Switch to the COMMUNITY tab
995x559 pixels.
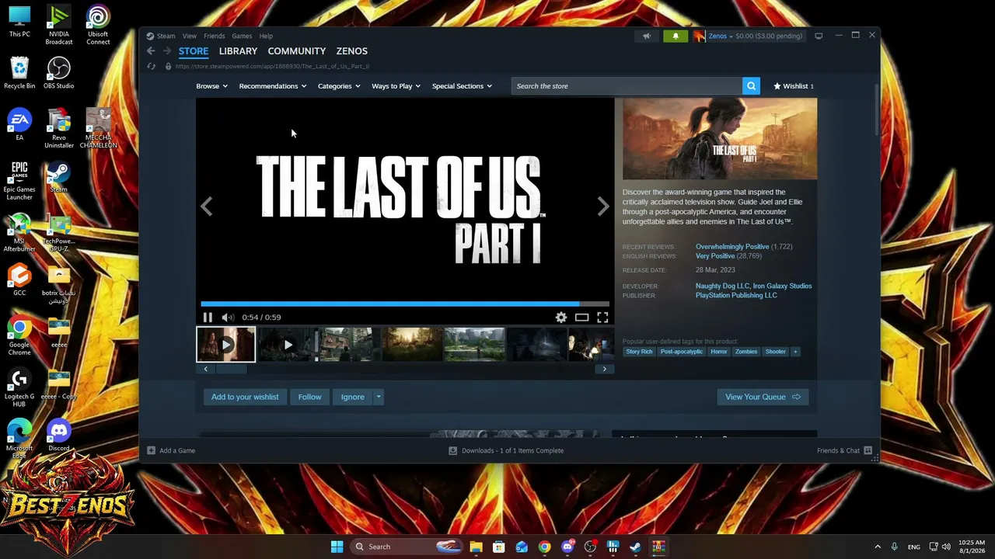pos(296,51)
